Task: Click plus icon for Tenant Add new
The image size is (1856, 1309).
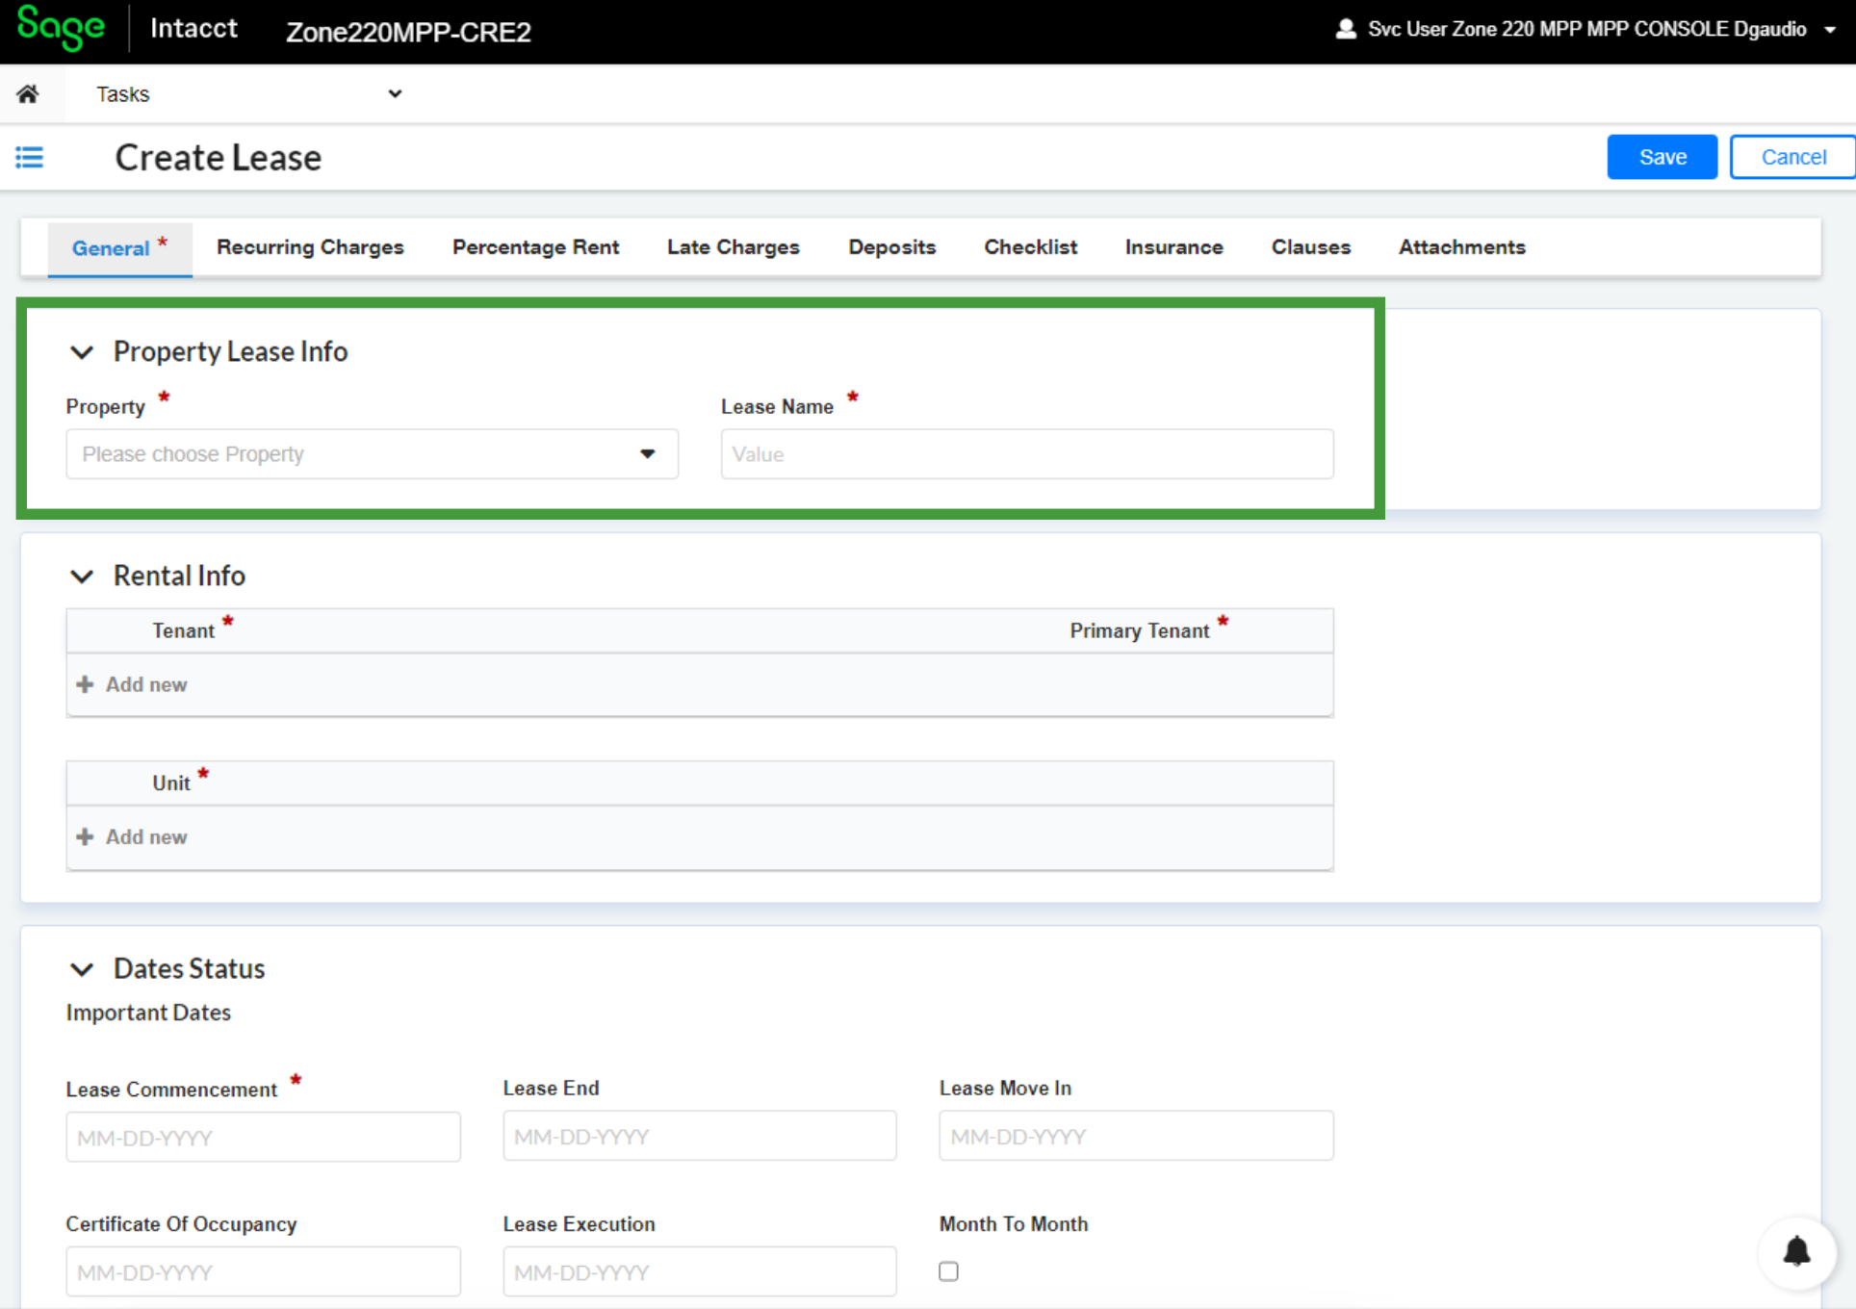Action: pyautogui.click(x=85, y=684)
